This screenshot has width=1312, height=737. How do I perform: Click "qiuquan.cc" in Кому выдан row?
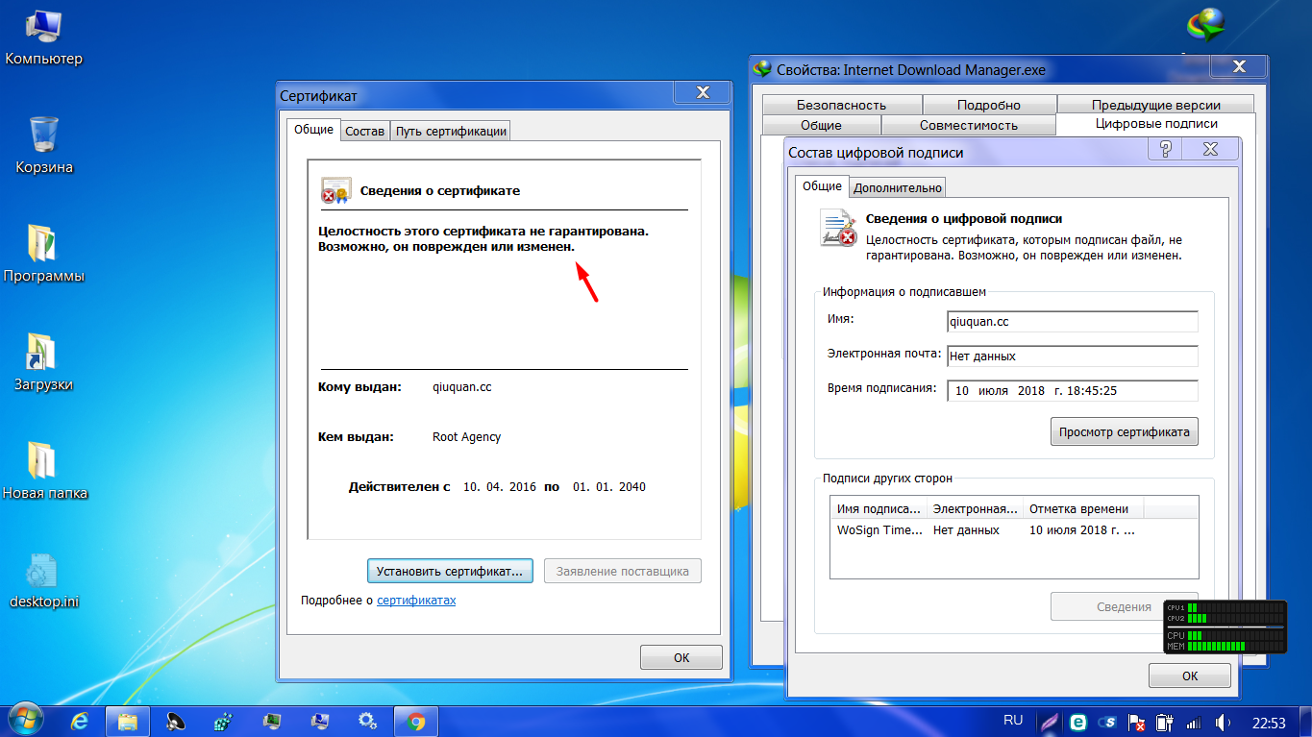(x=461, y=387)
